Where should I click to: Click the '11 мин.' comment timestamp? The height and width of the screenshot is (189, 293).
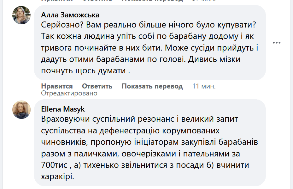204,86
